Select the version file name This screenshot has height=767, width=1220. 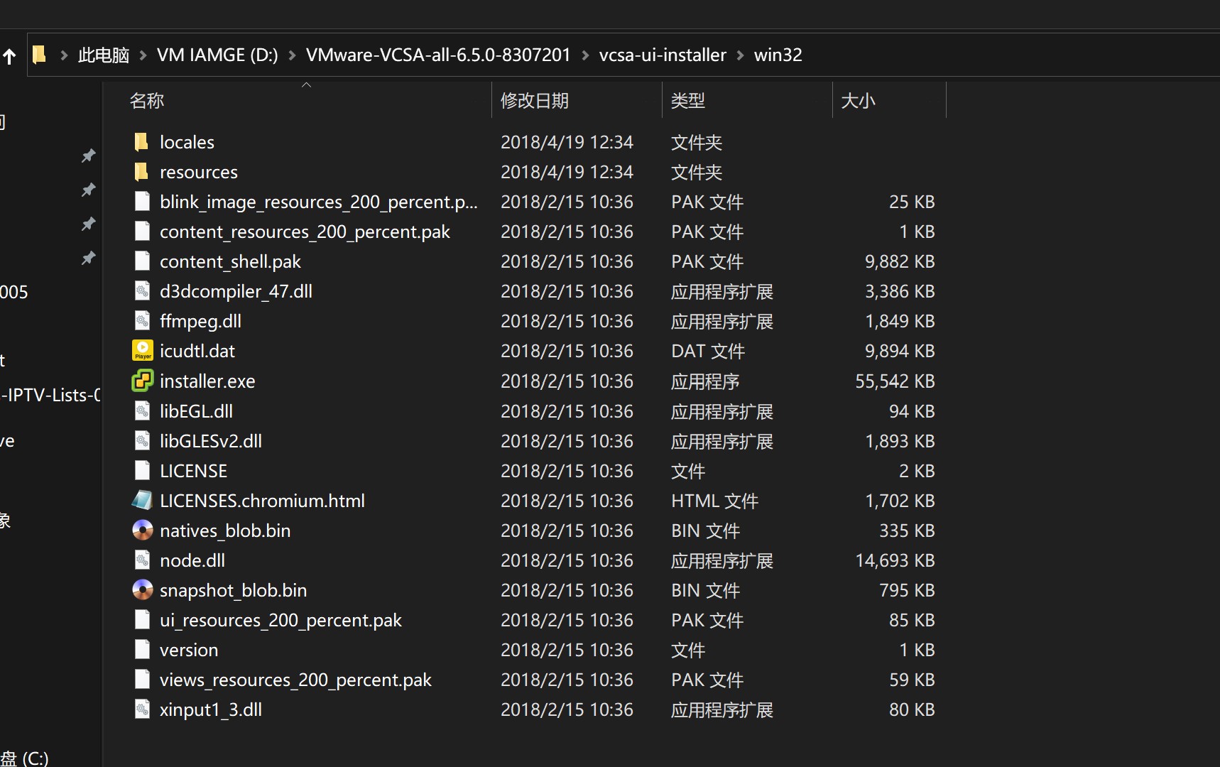[189, 650]
